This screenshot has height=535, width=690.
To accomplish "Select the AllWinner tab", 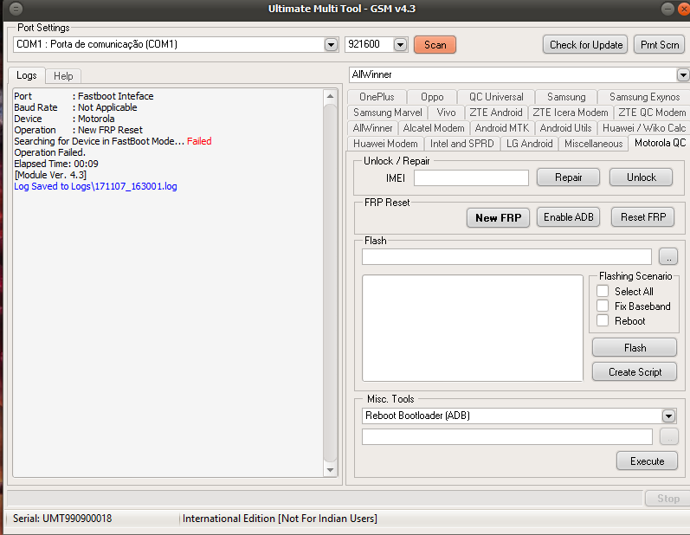I will tap(372, 128).
